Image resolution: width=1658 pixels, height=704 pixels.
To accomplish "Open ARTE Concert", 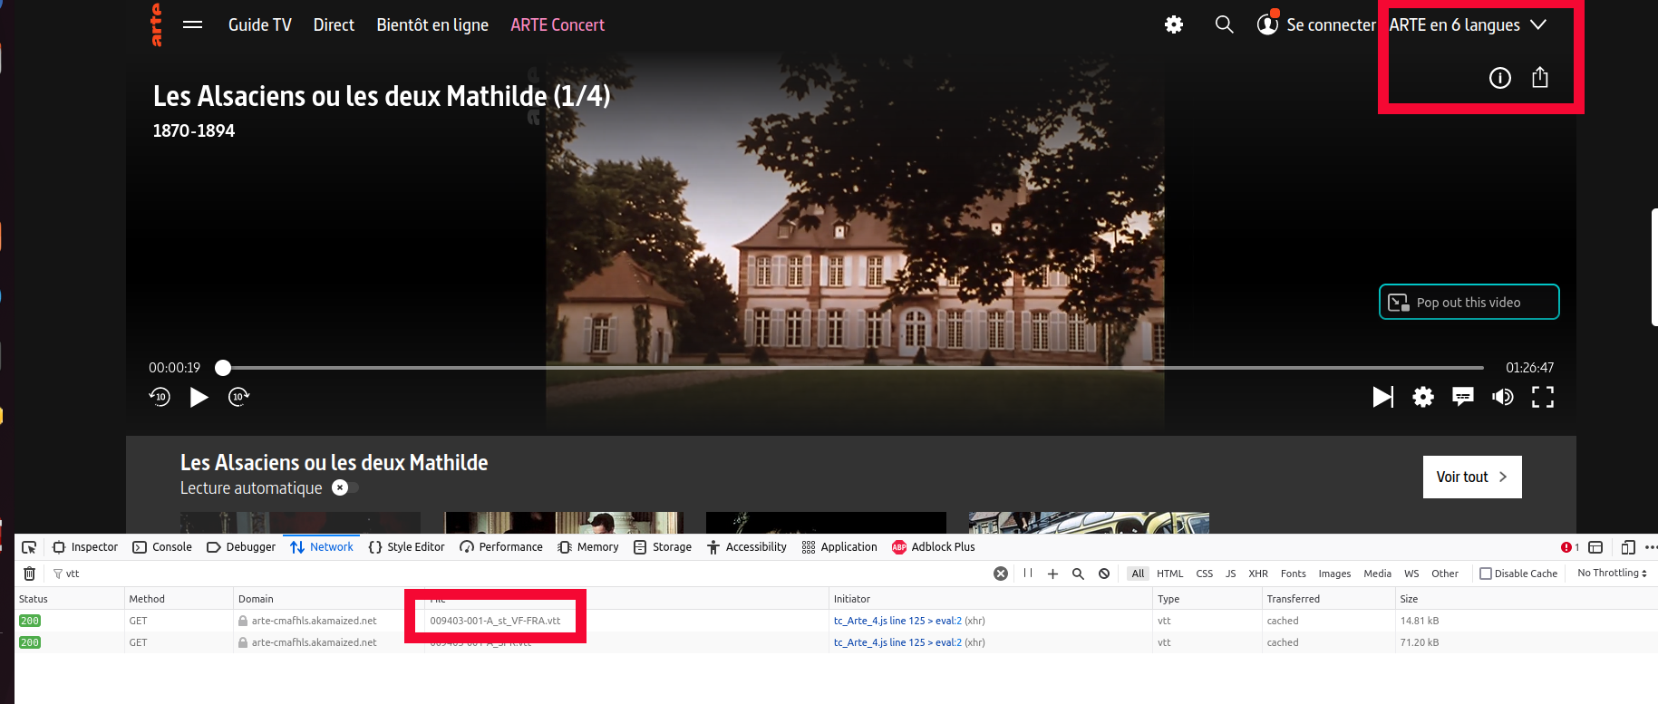I will tap(558, 24).
